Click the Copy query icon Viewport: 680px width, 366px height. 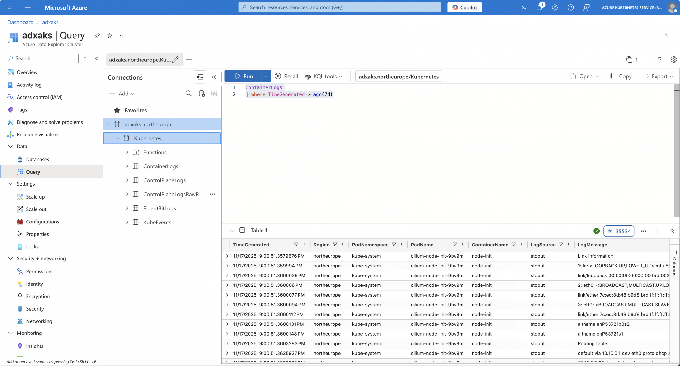[x=613, y=76]
